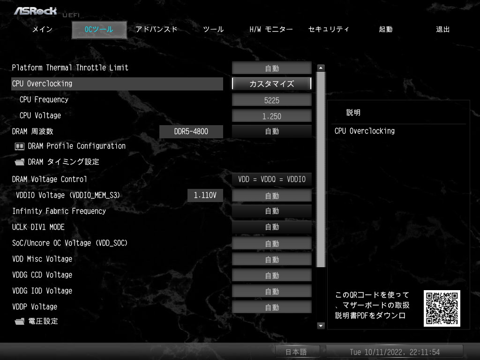Select the OCツール tab
The width and height of the screenshot is (480, 360).
coord(99,30)
